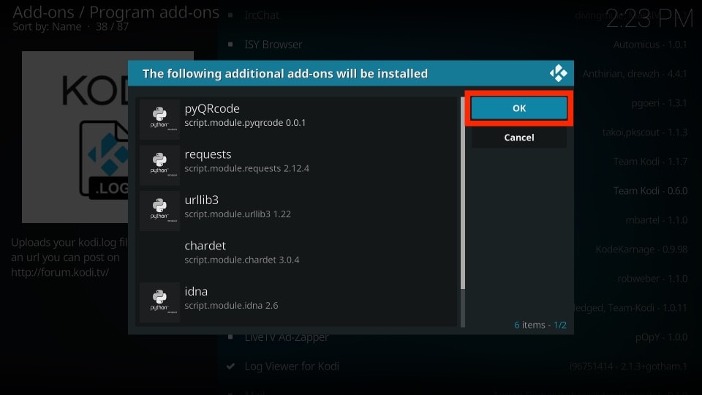Image resolution: width=702 pixels, height=395 pixels.
Task: Click the pyQRcode python module icon
Action: pyautogui.click(x=159, y=119)
